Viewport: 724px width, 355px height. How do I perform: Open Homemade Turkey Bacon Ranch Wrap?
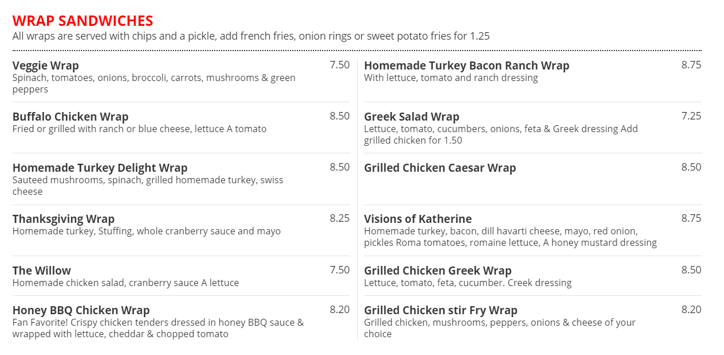coord(466,65)
